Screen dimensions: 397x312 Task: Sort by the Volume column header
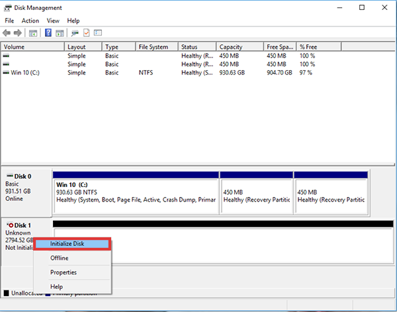point(33,47)
